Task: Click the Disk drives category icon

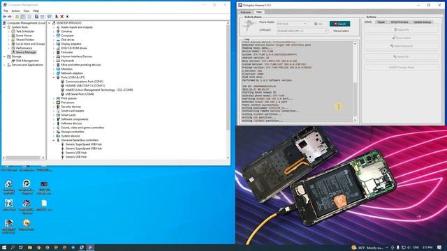Action: point(58,40)
